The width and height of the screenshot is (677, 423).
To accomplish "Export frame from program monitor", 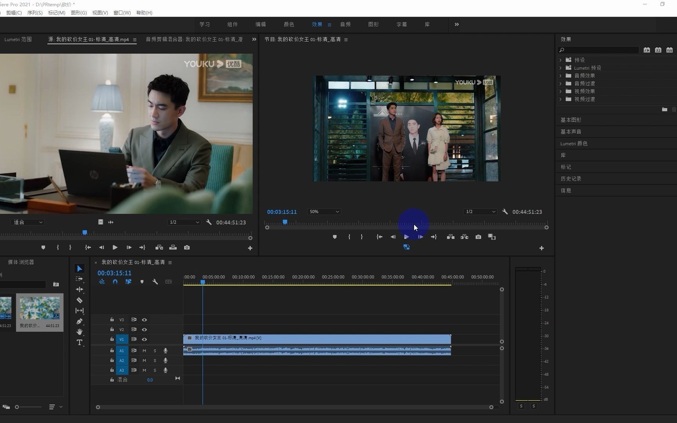I will [x=478, y=237].
